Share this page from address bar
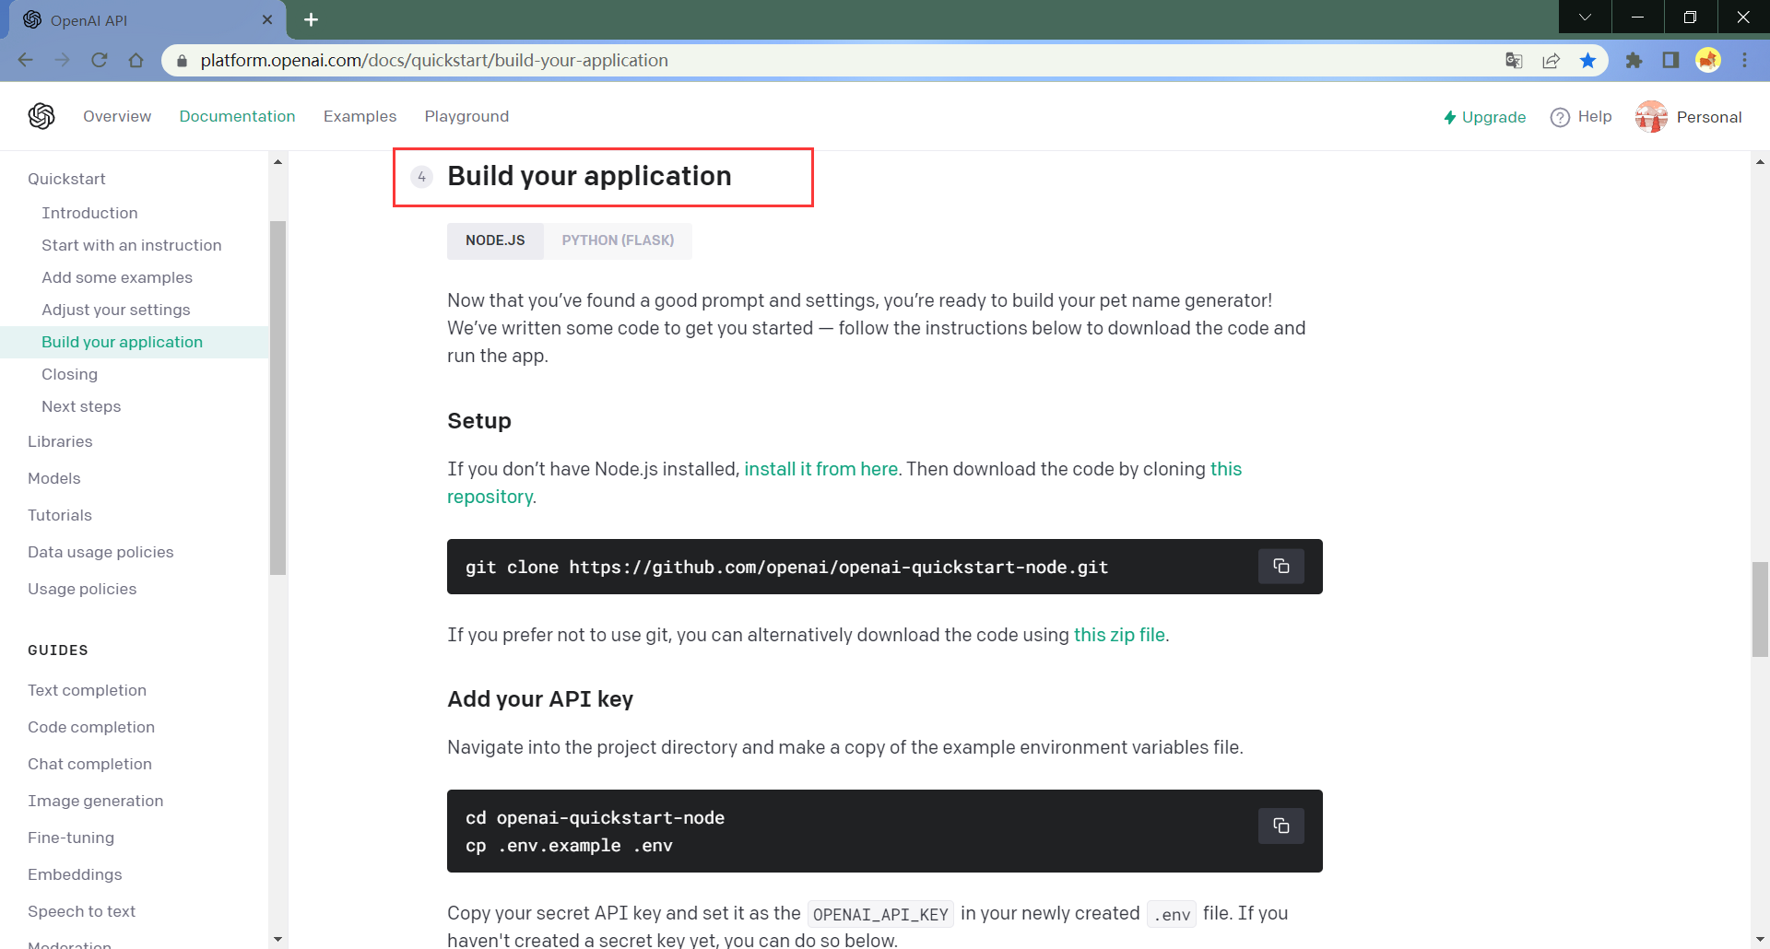Screen dimensions: 1770x949 coord(1551,60)
